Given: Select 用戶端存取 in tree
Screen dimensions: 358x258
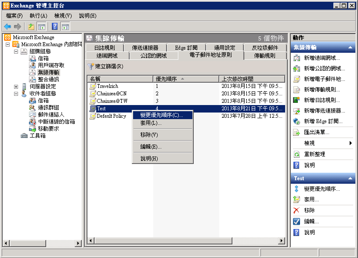Looking at the screenshot, I should point(51,65).
